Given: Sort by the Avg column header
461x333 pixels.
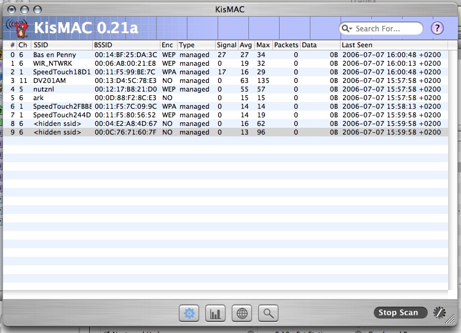Looking at the screenshot, I should [x=246, y=45].
